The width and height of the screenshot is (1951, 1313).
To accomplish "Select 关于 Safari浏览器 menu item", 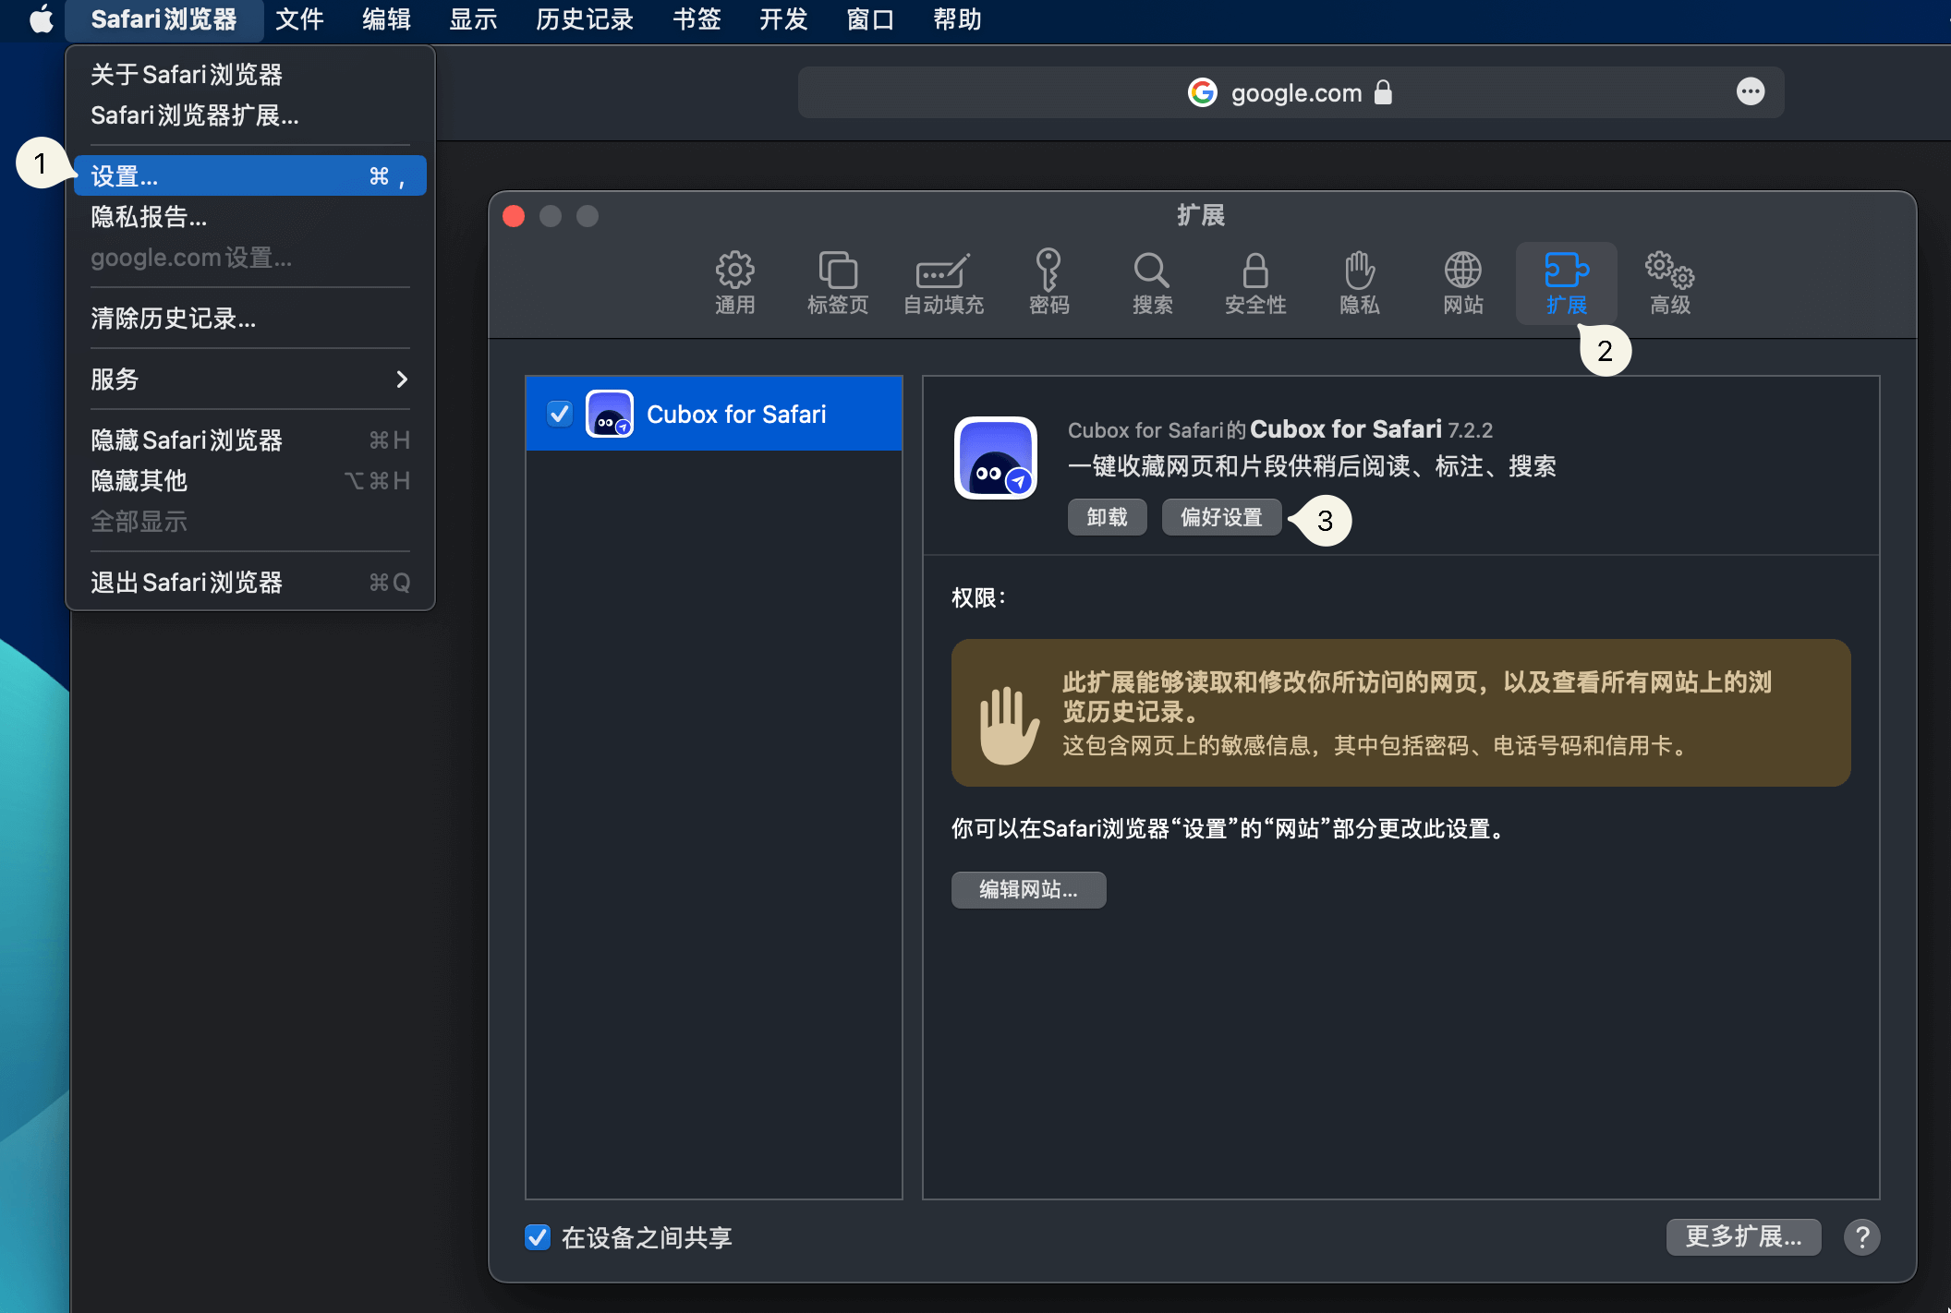I will click(x=249, y=74).
